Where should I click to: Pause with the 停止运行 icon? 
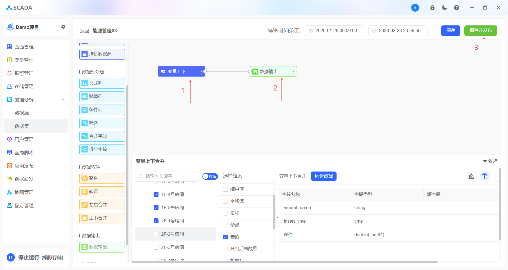pyautogui.click(x=11, y=257)
